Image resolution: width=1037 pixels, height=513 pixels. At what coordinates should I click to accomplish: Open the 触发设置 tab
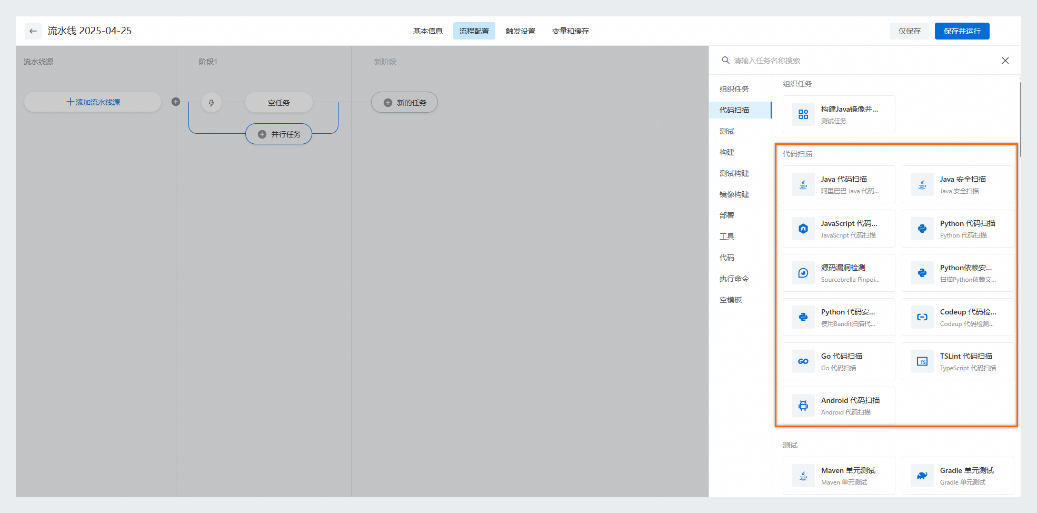(x=521, y=31)
